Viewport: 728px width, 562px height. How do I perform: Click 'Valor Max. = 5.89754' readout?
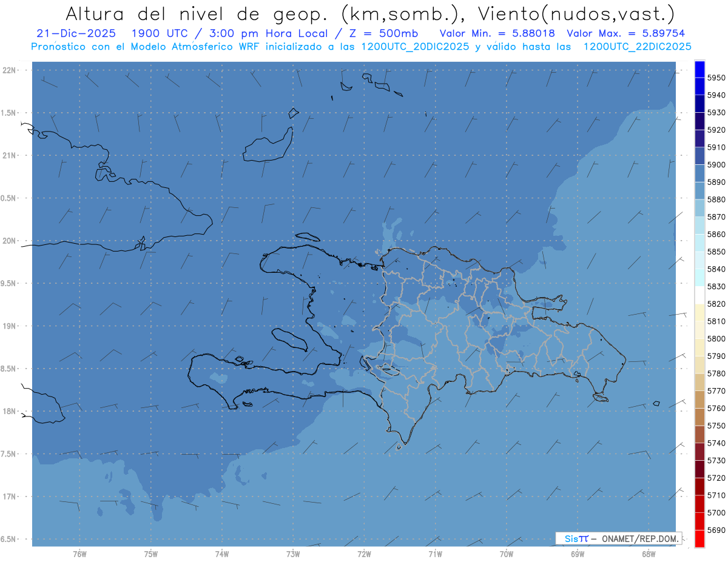tap(625, 33)
